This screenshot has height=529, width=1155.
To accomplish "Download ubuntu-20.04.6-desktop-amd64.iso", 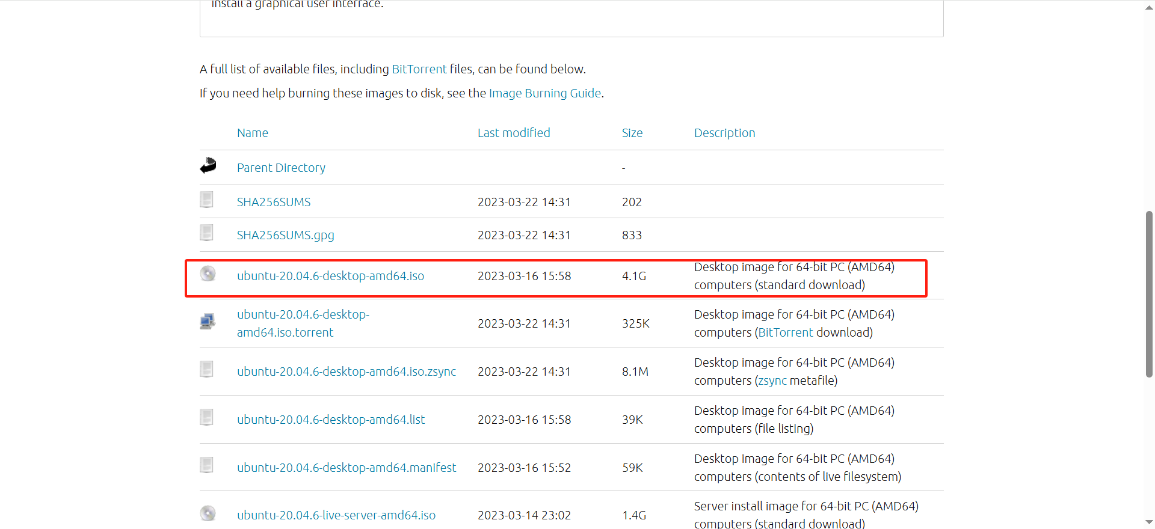I will pyautogui.click(x=330, y=276).
